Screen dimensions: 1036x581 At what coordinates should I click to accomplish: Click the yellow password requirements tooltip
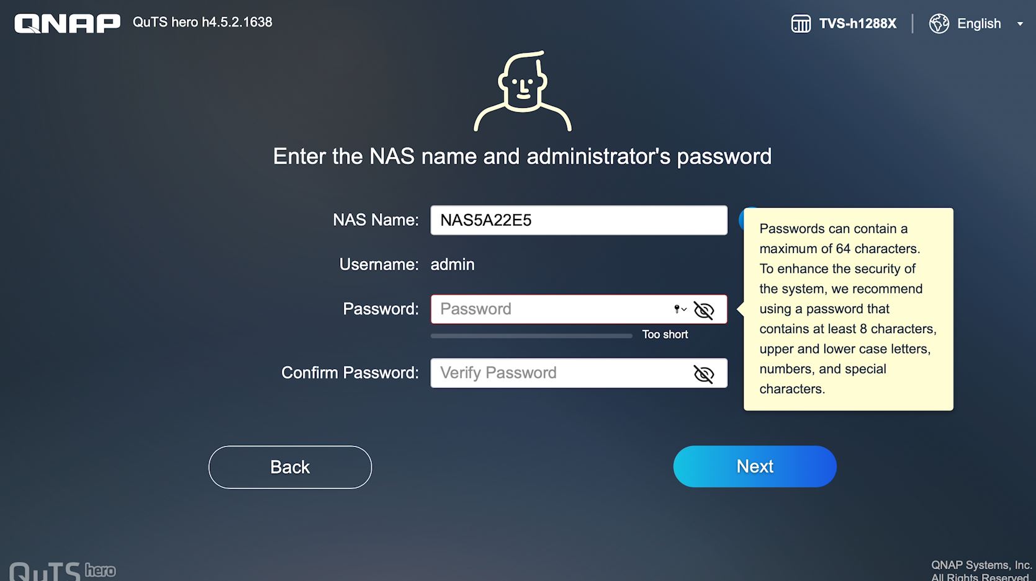[848, 309]
